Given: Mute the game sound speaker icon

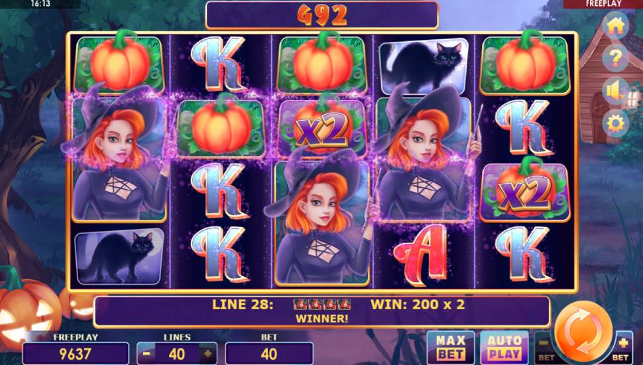Looking at the screenshot, I should click(615, 91).
